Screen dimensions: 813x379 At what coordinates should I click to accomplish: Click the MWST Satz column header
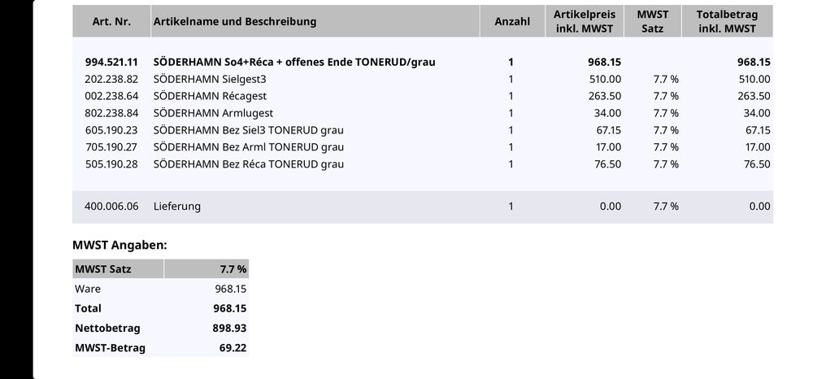coord(652,21)
